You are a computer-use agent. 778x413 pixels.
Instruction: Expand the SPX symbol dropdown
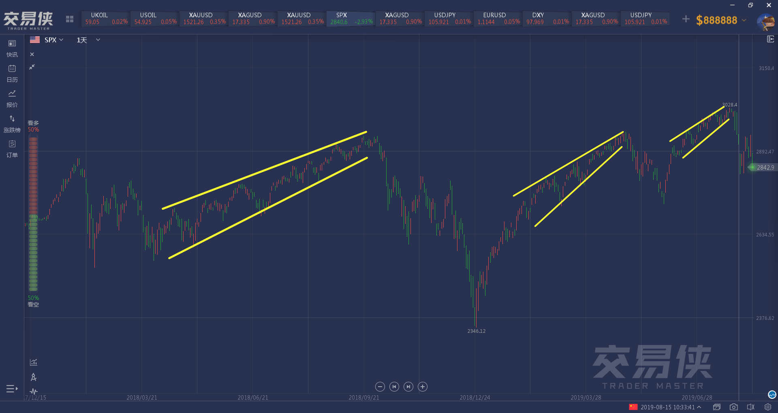[x=54, y=40]
